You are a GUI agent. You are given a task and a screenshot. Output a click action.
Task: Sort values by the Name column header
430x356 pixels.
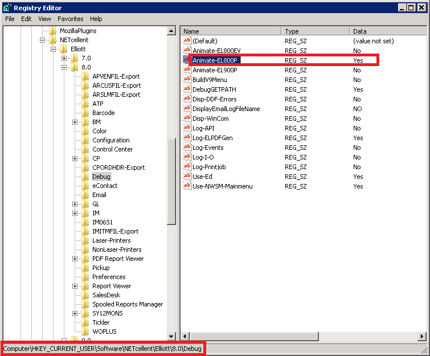tap(231, 31)
